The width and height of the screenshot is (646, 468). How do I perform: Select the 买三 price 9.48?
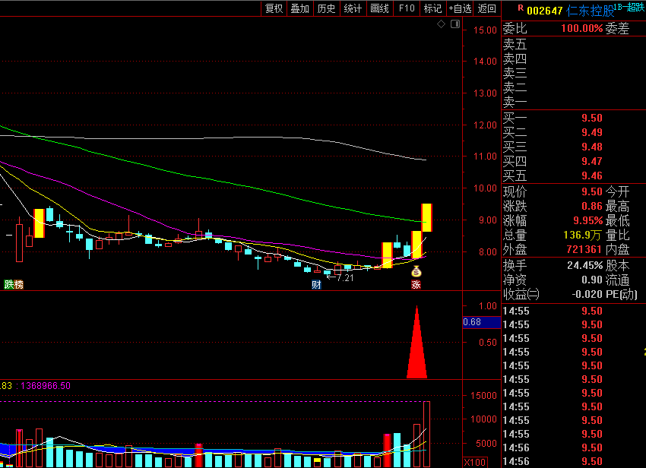click(x=591, y=147)
